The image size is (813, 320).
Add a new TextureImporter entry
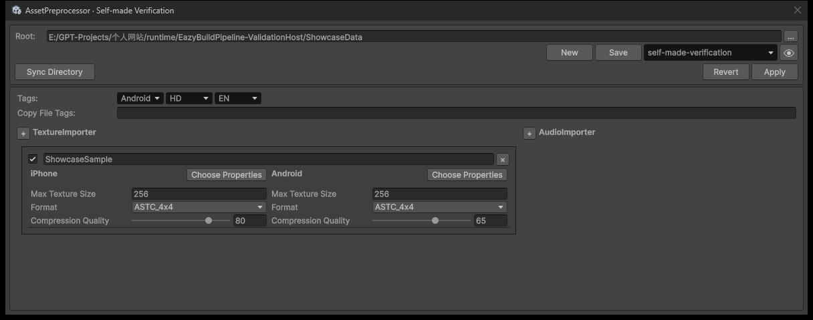click(23, 134)
